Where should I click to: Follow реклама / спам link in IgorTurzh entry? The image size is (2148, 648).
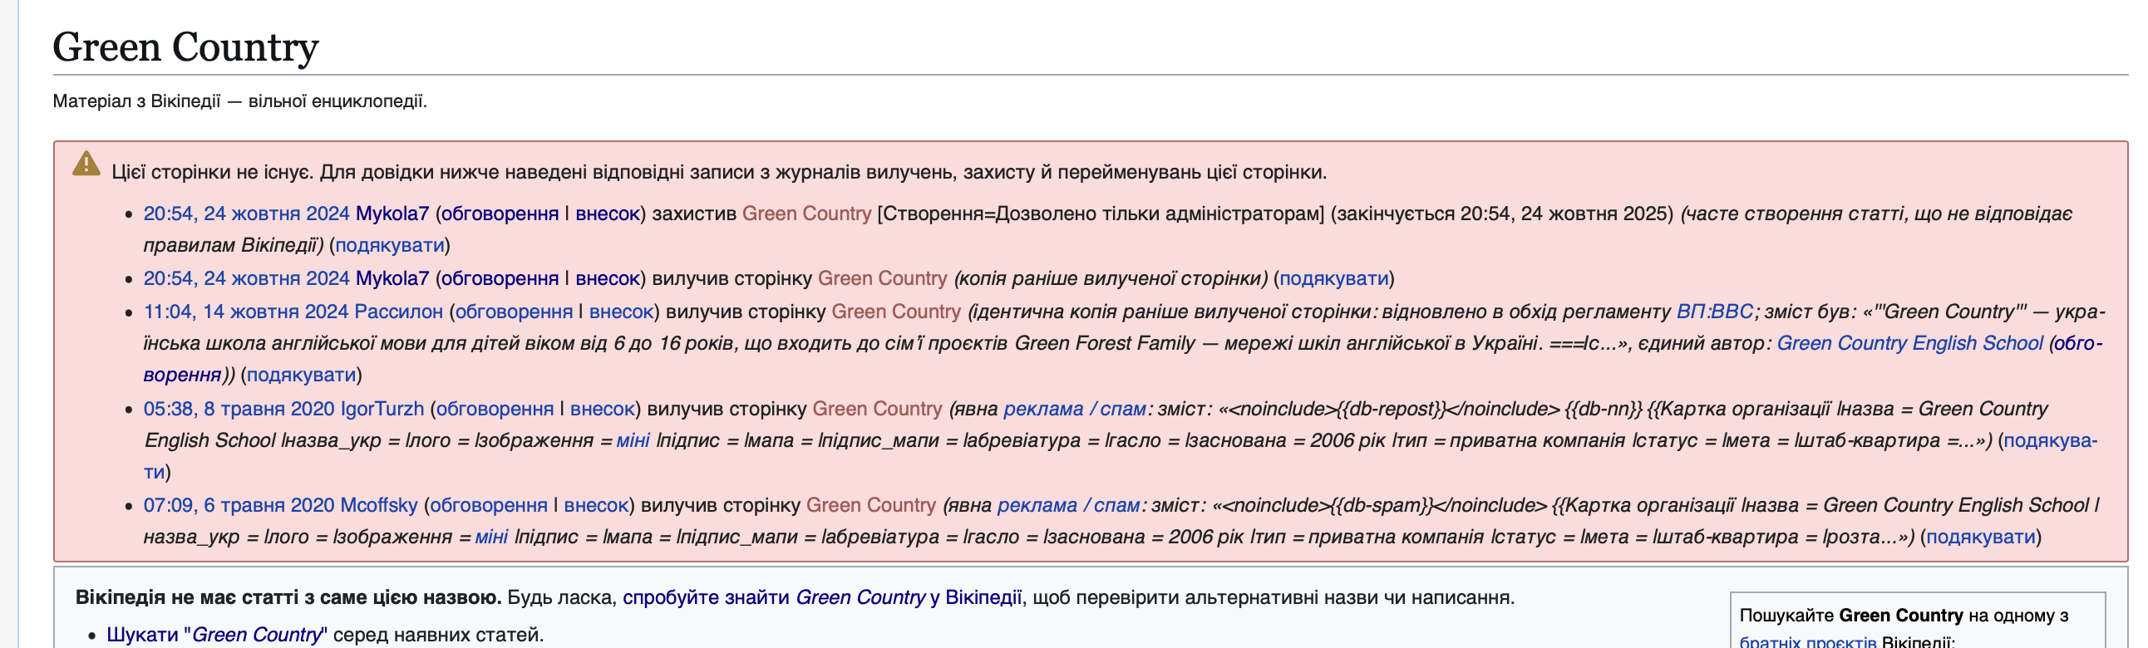pos(1075,409)
